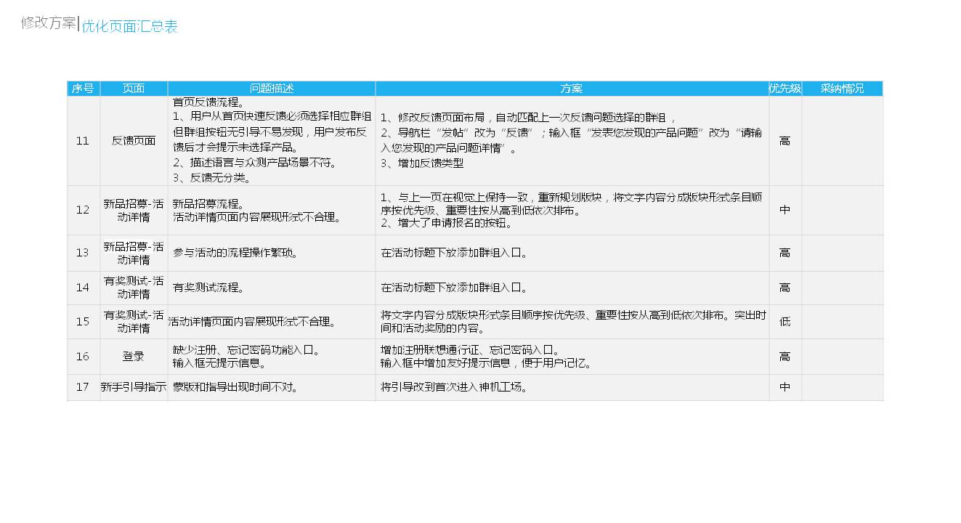Click the "参与活动的流程操作繁琐。" cell
961x523 pixels.
click(x=272, y=253)
